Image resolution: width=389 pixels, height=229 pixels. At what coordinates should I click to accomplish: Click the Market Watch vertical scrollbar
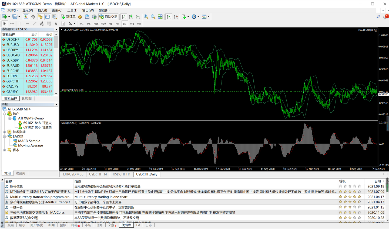(x=56, y=64)
